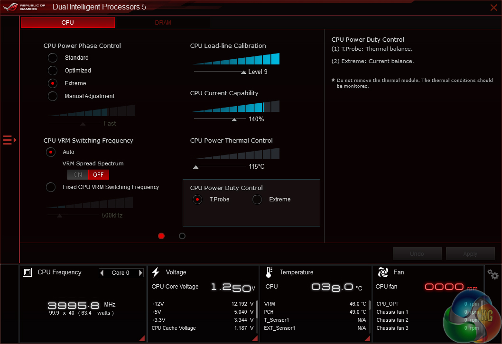The height and width of the screenshot is (344, 502).
Task: Turn VRM Spread Spectrum ON
Action: click(78, 174)
